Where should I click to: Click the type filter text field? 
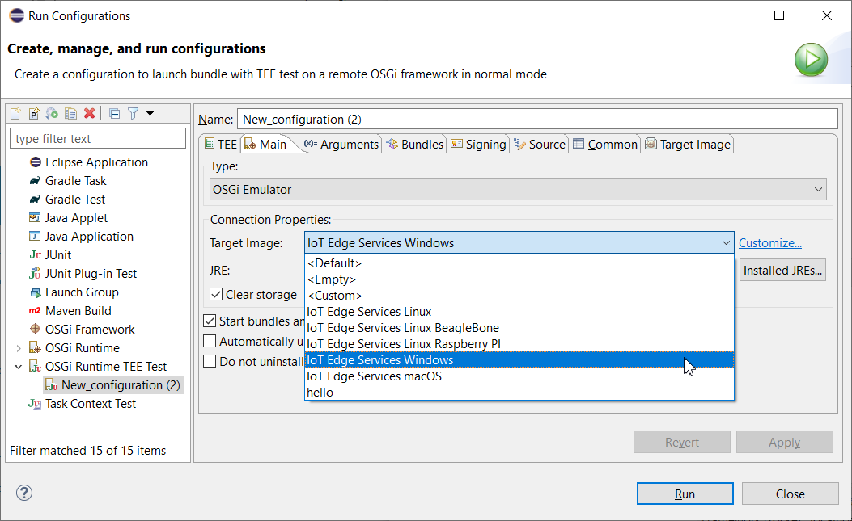coord(98,139)
